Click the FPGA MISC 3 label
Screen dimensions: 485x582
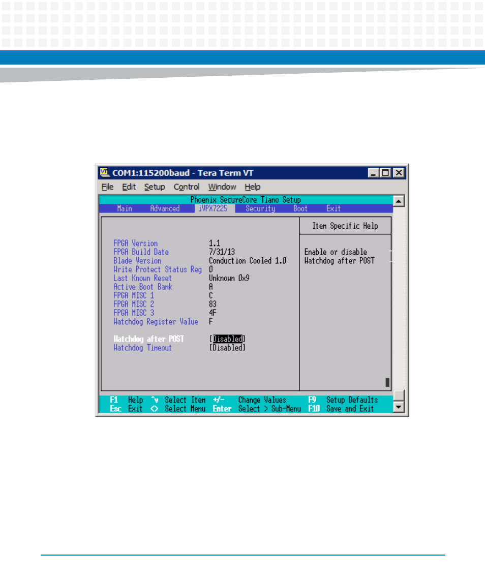coord(134,313)
